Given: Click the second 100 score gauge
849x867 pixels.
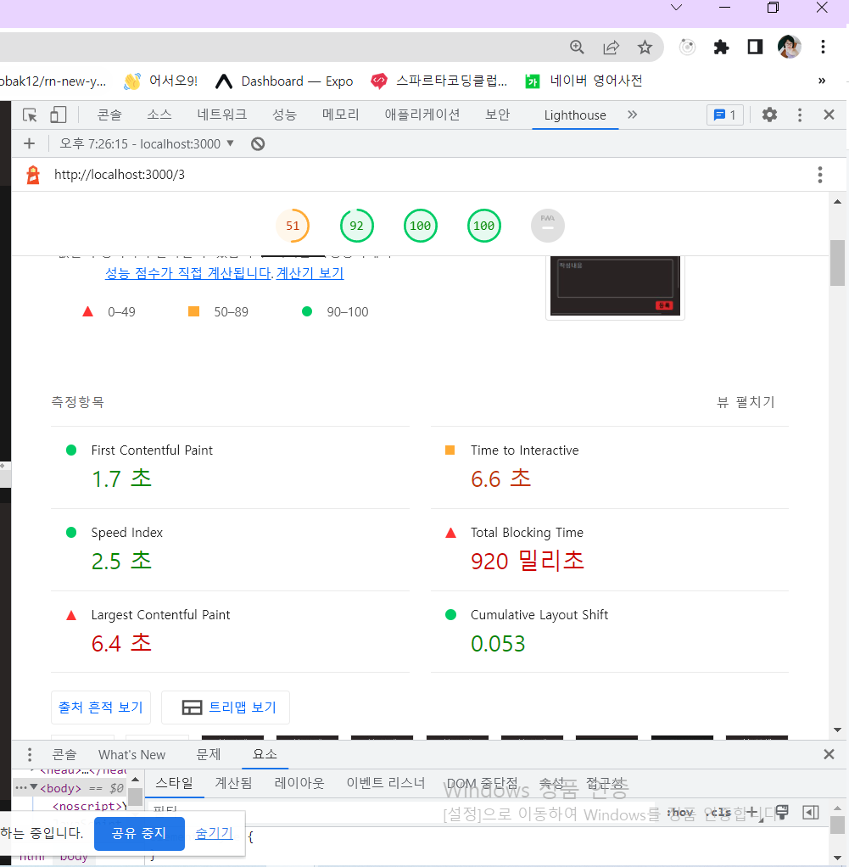Looking at the screenshot, I should [x=483, y=226].
